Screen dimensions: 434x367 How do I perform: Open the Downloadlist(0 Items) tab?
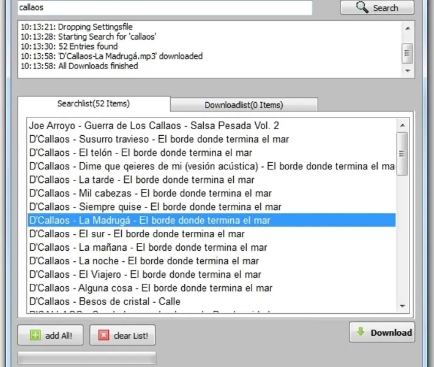pyautogui.click(x=244, y=105)
